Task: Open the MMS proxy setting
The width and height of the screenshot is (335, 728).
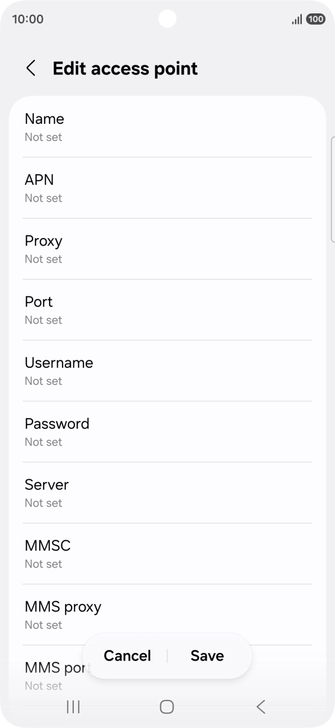Action: (x=167, y=615)
